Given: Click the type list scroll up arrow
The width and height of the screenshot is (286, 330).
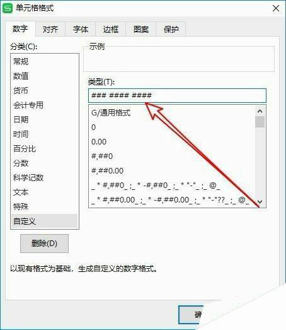Looking at the screenshot, I should [260, 111].
